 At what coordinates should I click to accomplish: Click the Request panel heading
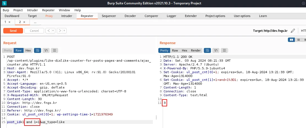coord(10,43)
